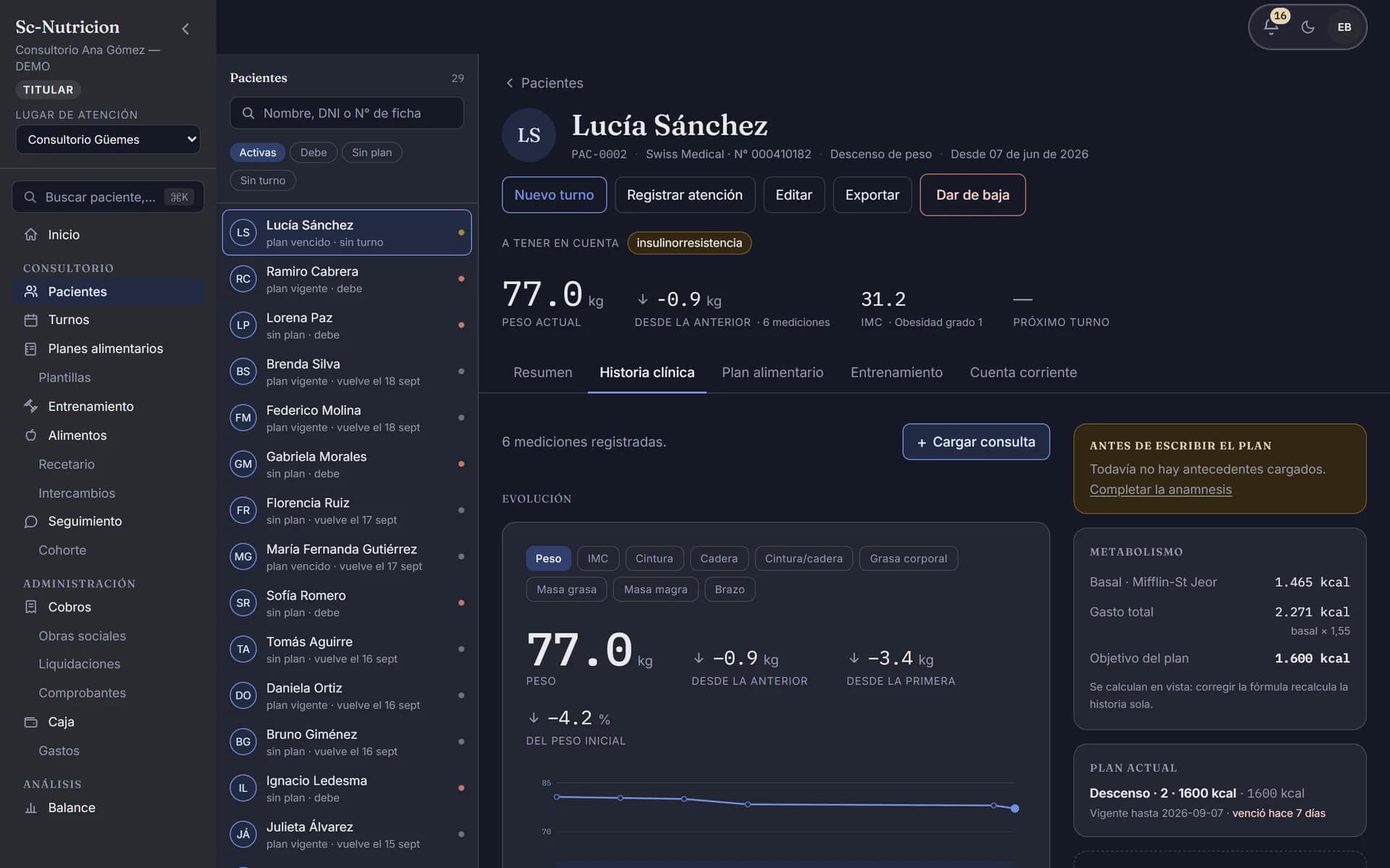
Task: Open the Consultorio Güemes location dropdown
Action: pos(108,140)
